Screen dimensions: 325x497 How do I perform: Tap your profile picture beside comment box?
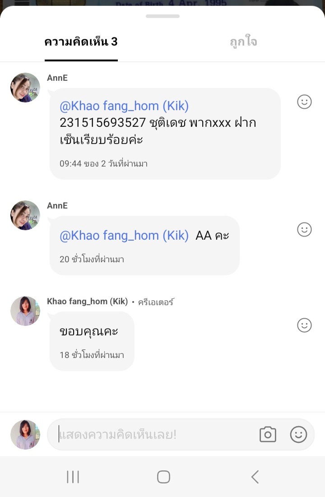(25, 434)
